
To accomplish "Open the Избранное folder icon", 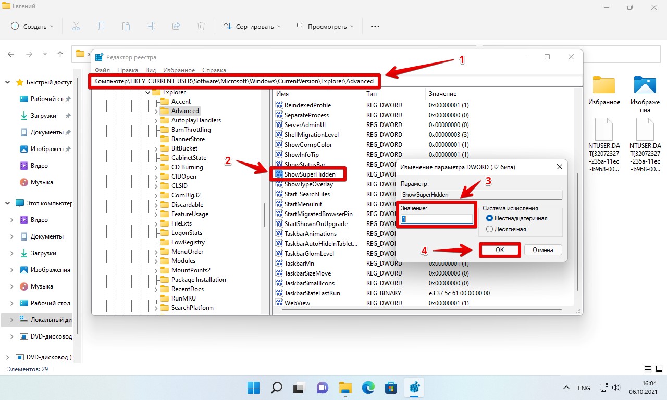I will [604, 85].
